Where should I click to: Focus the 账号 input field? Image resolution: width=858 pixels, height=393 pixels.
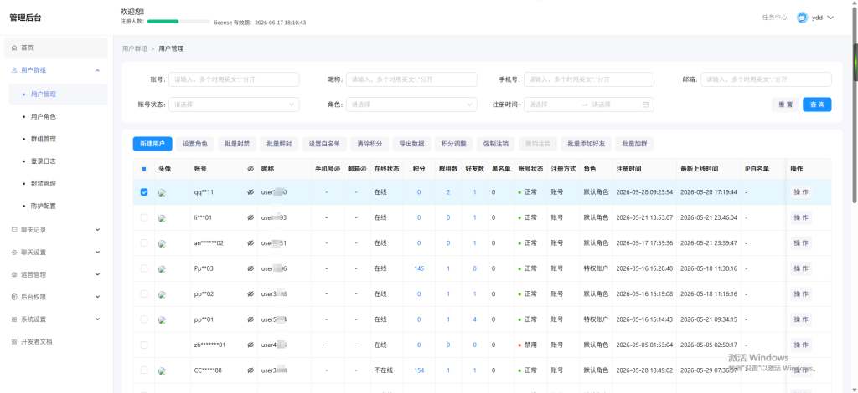pyautogui.click(x=234, y=79)
